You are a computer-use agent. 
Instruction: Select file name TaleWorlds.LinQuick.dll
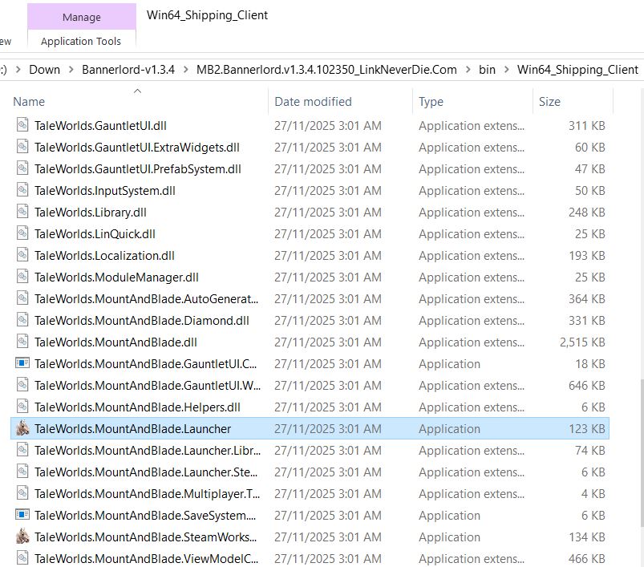coord(95,234)
